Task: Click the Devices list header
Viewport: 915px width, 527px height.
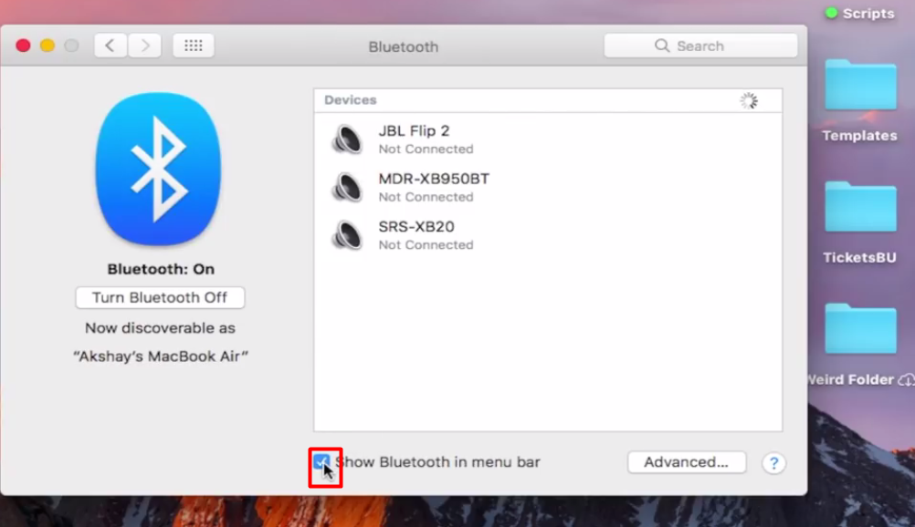Action: 548,100
